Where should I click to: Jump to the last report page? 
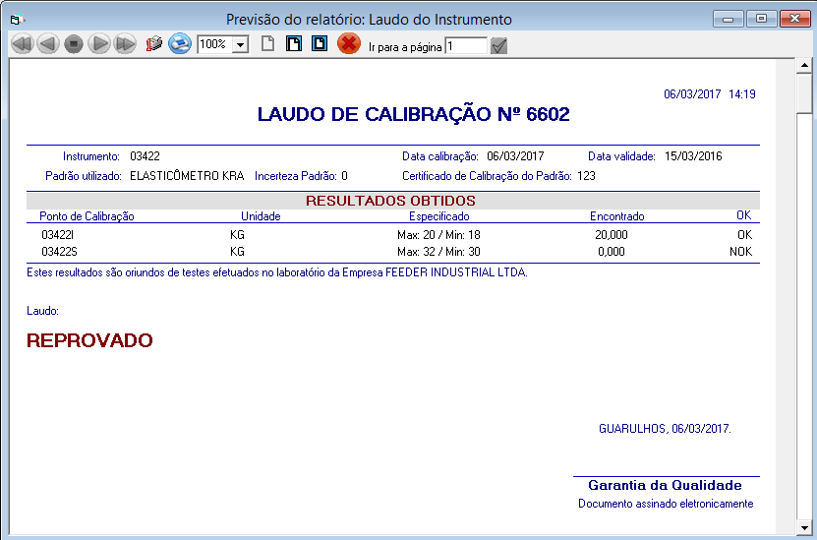pyautogui.click(x=125, y=44)
